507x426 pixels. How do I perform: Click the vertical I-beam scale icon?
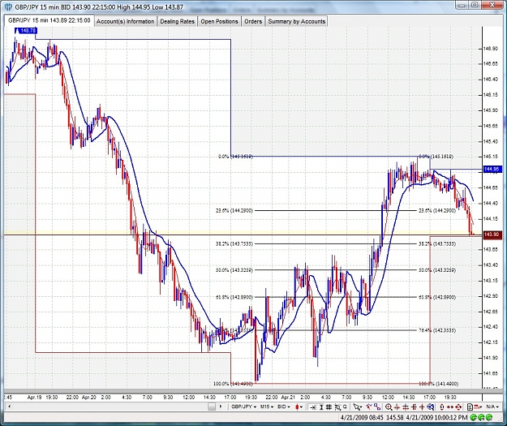point(321,407)
